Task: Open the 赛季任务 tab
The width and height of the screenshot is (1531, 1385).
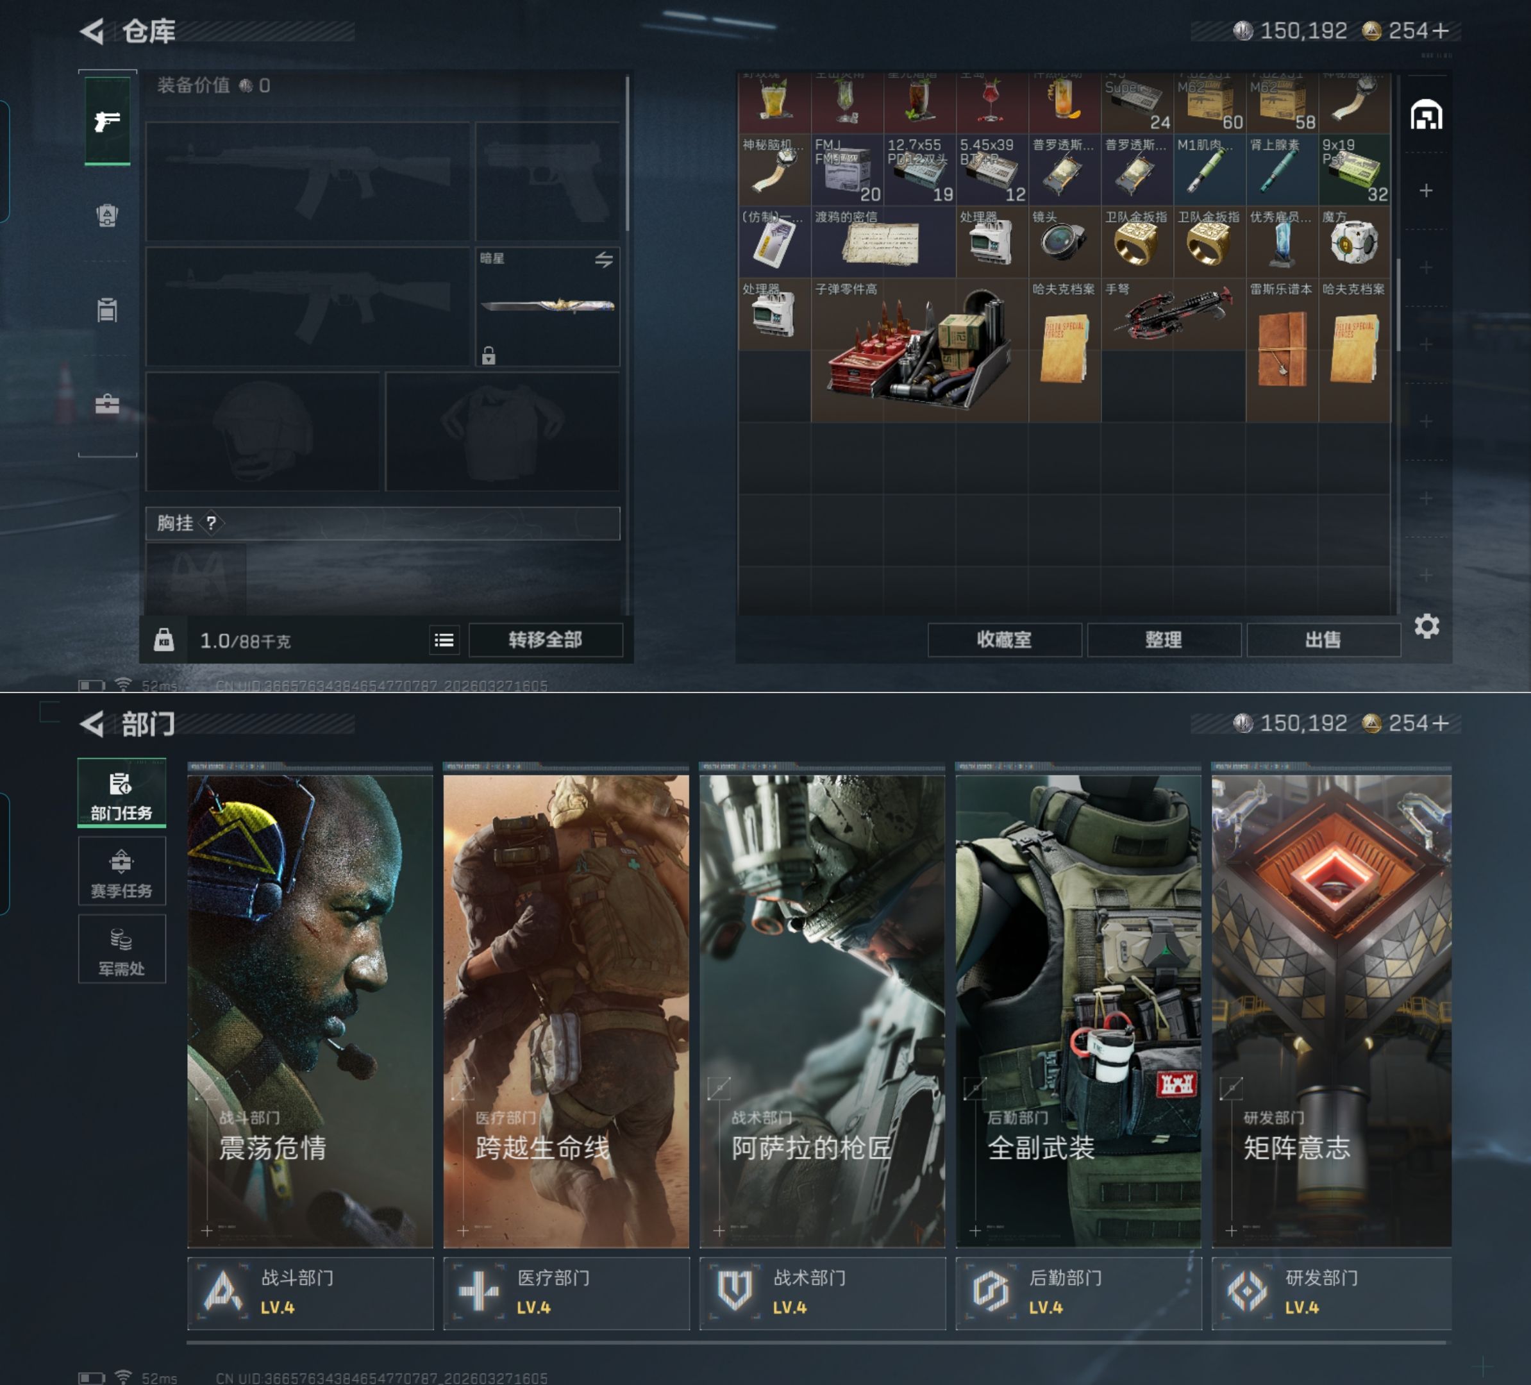Action: coord(122,871)
